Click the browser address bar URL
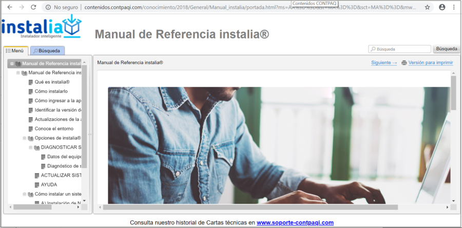The height and width of the screenshot is (228, 462). (x=251, y=7)
